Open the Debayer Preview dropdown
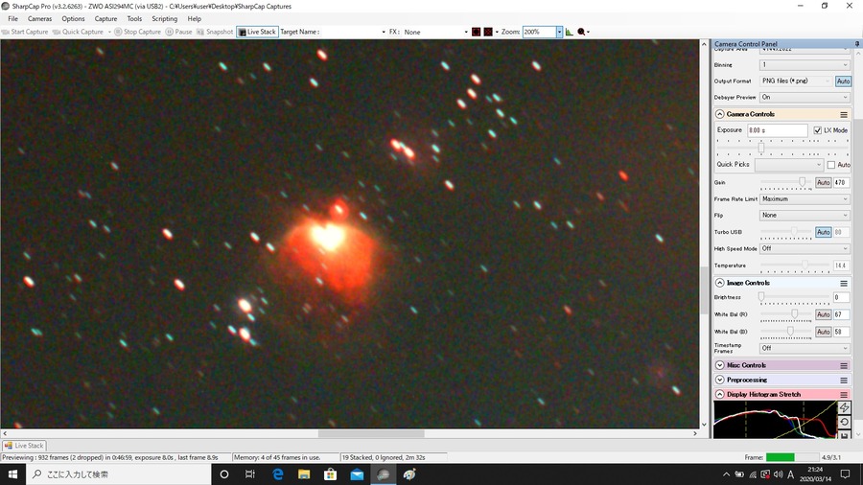This screenshot has height=485, width=863. click(x=805, y=98)
